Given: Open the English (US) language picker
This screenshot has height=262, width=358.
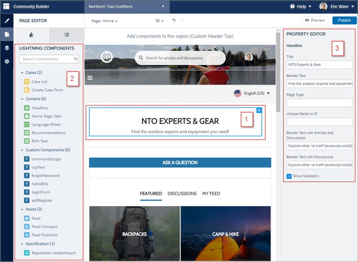Looking at the screenshot, I should point(252,93).
